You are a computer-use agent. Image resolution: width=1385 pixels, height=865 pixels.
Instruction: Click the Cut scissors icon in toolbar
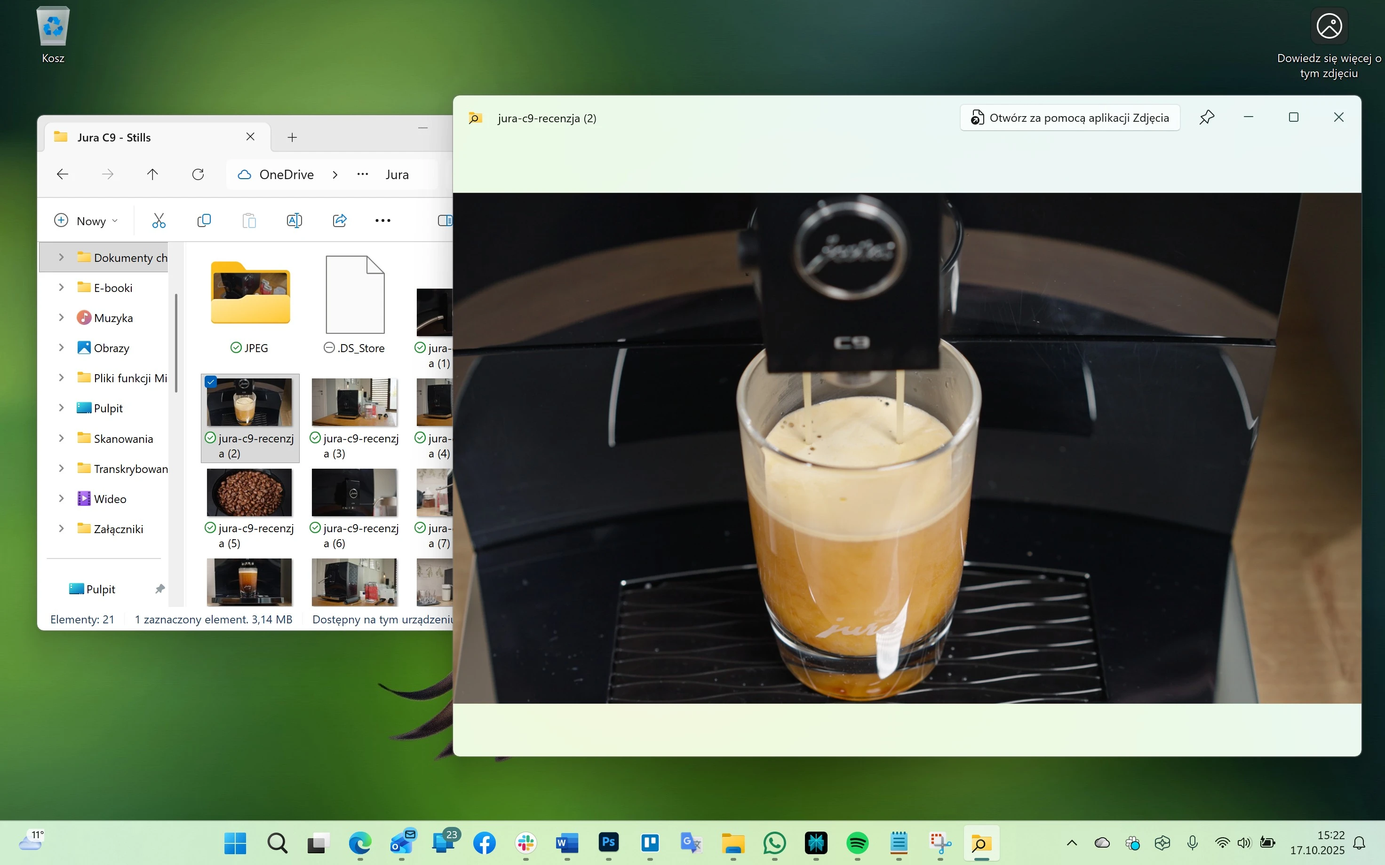[x=159, y=220]
